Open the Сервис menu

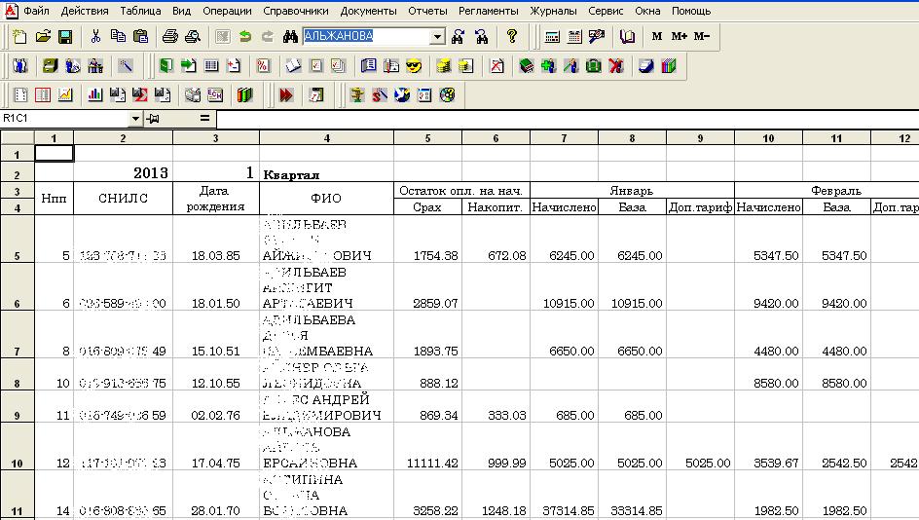607,11
